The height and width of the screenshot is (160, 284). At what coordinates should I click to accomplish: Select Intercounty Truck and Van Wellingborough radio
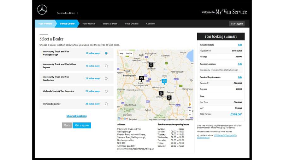tap(106, 53)
